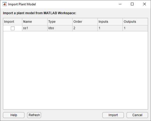Click the Type column header
Viewport: 151px width, 121px height.
[x=60, y=22]
